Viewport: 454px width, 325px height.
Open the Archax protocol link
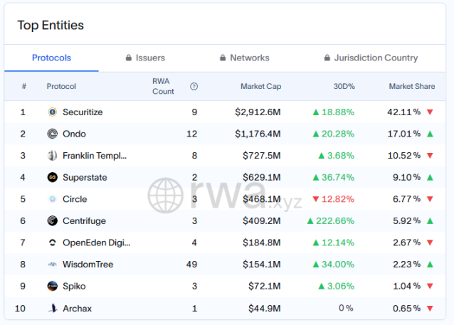tap(77, 308)
